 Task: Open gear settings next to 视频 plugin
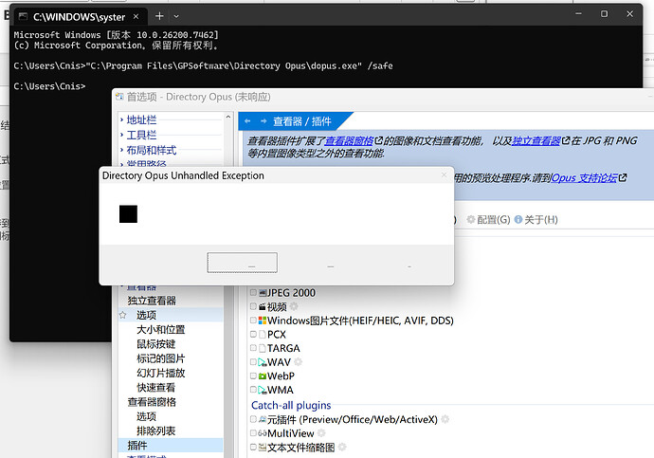[294, 306]
